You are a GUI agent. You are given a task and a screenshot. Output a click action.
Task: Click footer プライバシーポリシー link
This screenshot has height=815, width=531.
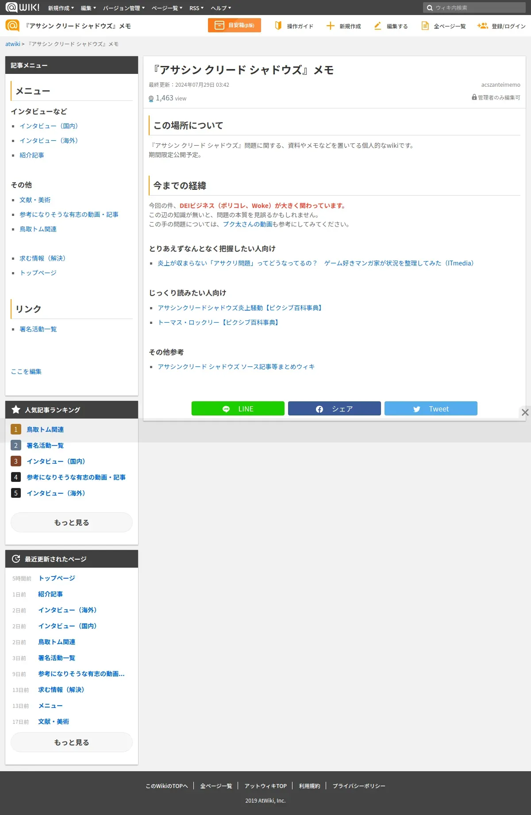[x=359, y=786]
